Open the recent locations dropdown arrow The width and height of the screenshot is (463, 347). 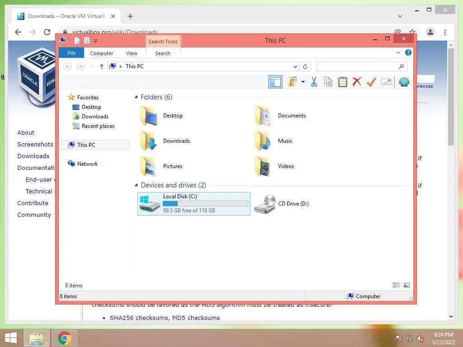pos(91,66)
